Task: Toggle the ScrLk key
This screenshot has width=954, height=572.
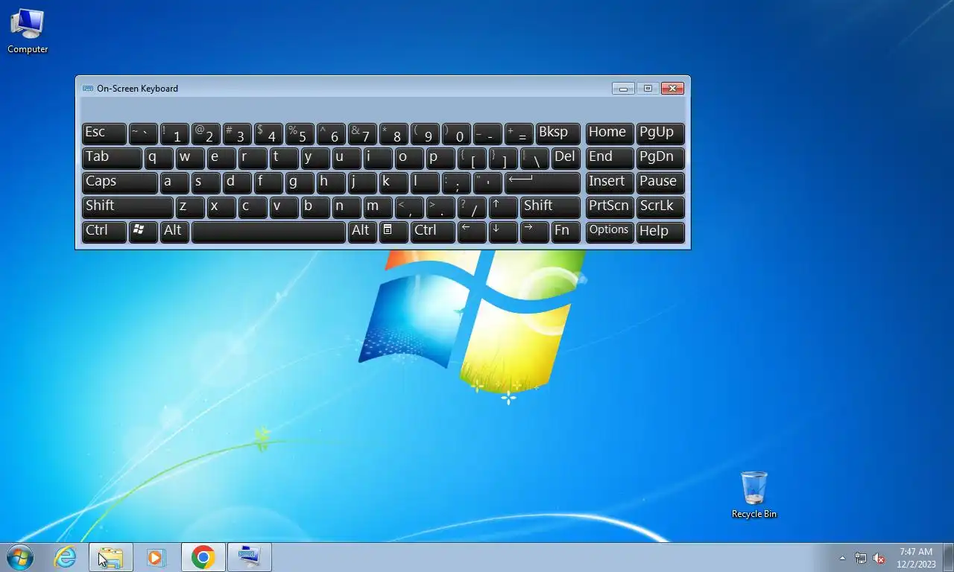Action: (x=660, y=207)
